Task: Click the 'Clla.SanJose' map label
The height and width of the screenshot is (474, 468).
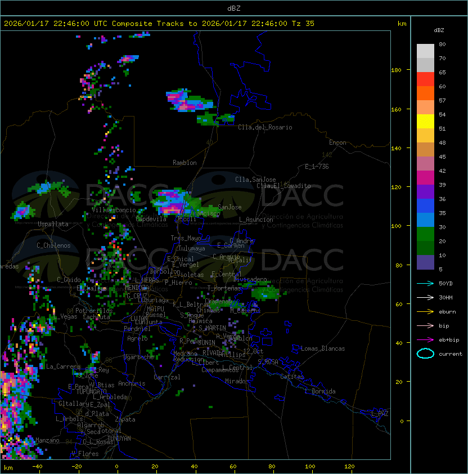Action: [x=255, y=180]
